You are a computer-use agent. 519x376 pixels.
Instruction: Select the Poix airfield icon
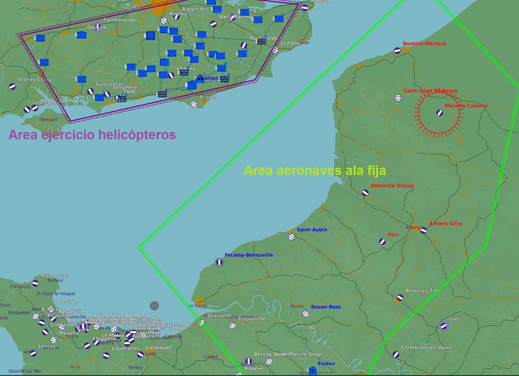(x=383, y=242)
